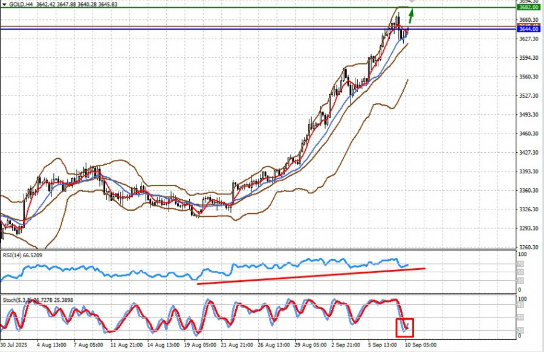Click the 5 Sep 13:00 time label
The width and height of the screenshot is (544, 352).
click(383, 345)
